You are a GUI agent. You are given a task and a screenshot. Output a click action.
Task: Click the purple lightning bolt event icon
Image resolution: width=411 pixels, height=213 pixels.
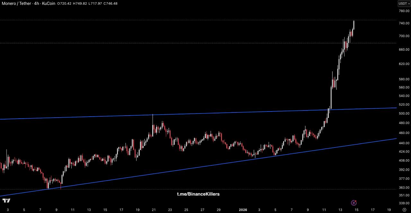354,203
